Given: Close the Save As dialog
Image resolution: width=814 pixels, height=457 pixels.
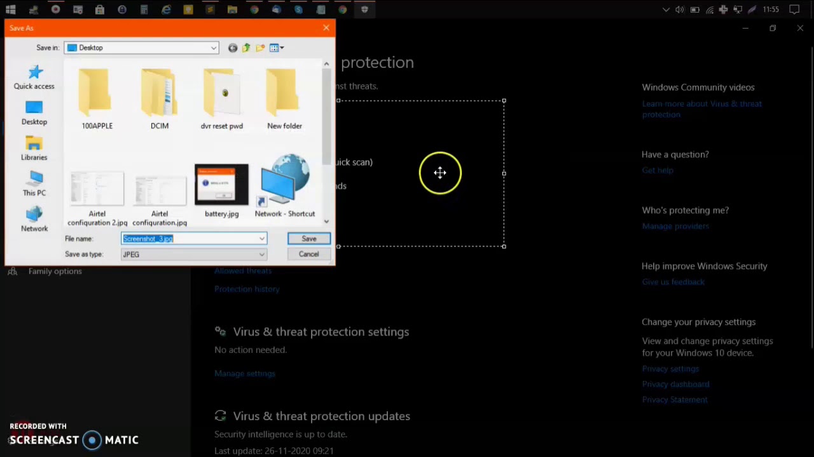Looking at the screenshot, I should point(326,28).
